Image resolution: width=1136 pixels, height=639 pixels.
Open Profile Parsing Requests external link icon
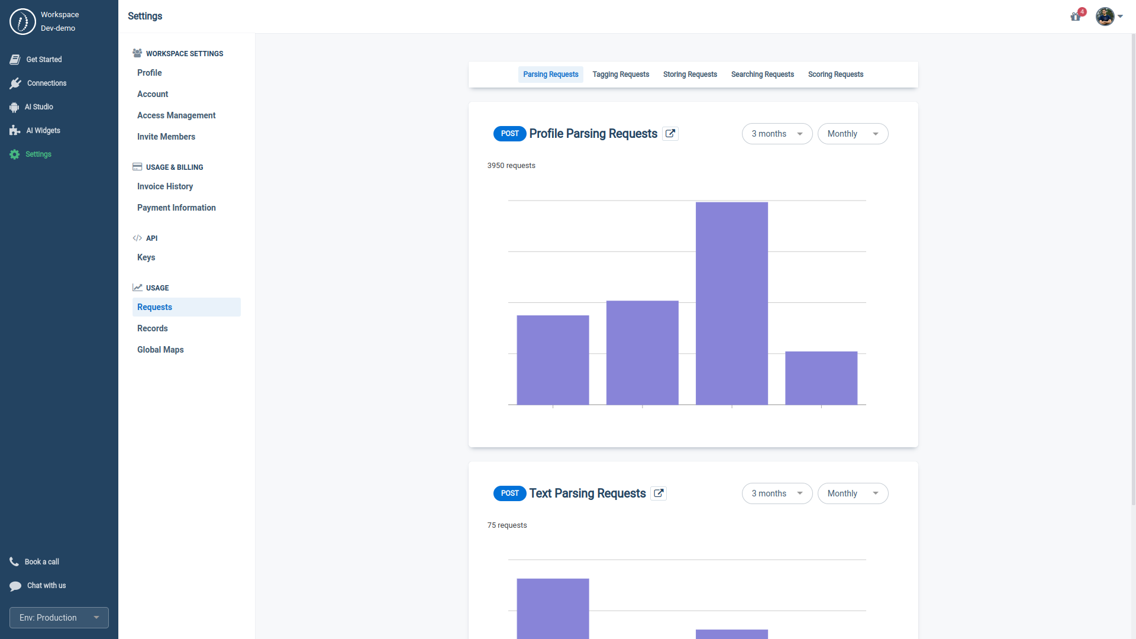point(670,134)
